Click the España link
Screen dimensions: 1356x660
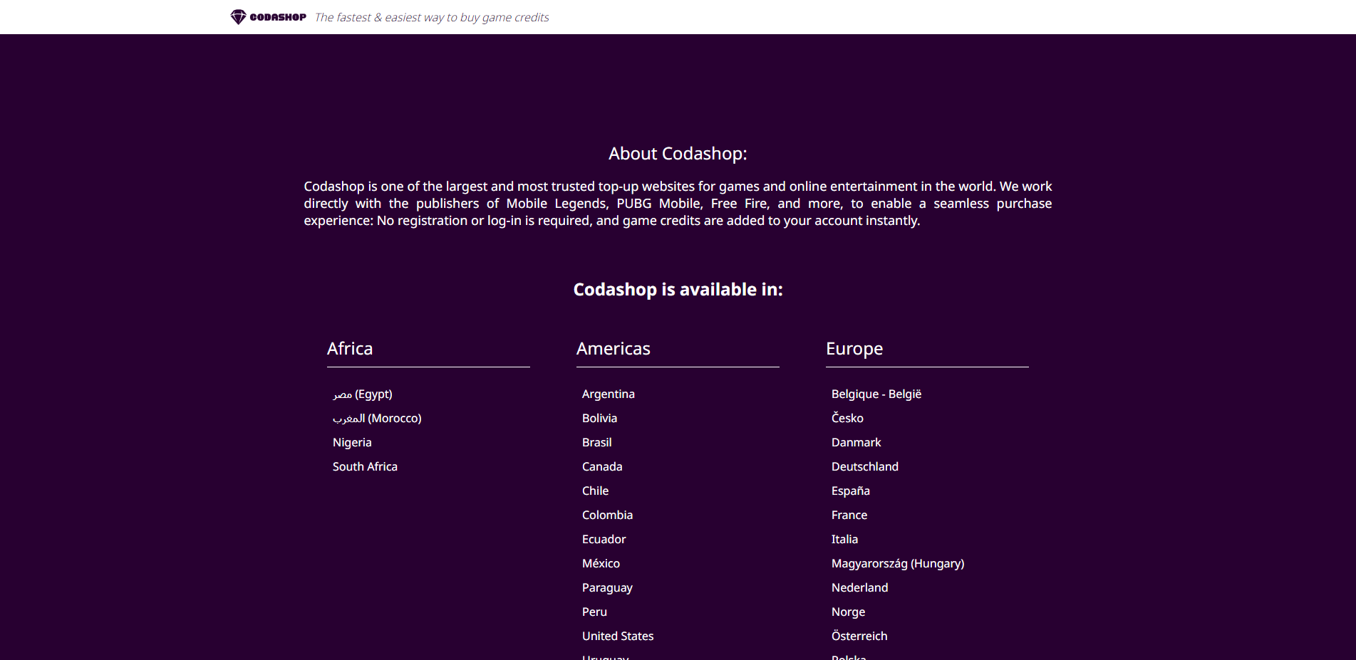[850, 491]
